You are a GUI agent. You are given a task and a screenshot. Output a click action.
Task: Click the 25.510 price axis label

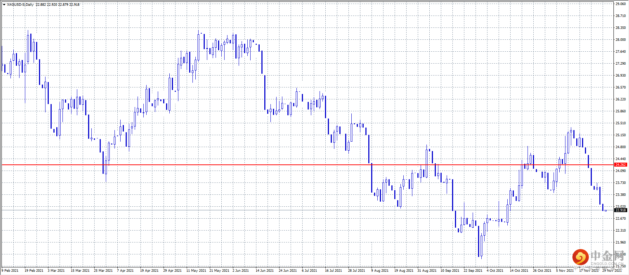[x=621, y=123]
